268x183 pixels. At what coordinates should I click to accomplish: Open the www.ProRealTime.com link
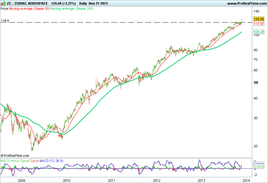tap(247, 3)
